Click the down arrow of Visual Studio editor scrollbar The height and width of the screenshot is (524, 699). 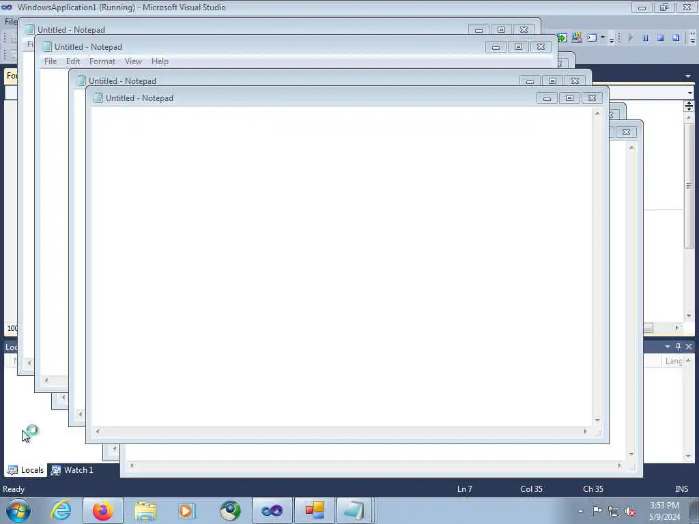pyautogui.click(x=689, y=315)
